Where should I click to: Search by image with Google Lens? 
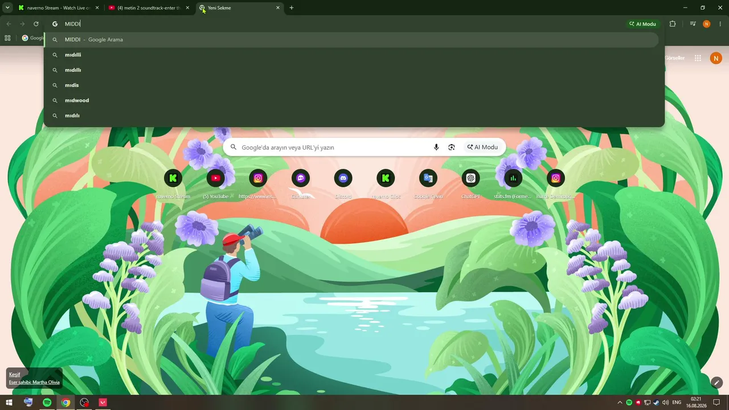[x=452, y=147]
